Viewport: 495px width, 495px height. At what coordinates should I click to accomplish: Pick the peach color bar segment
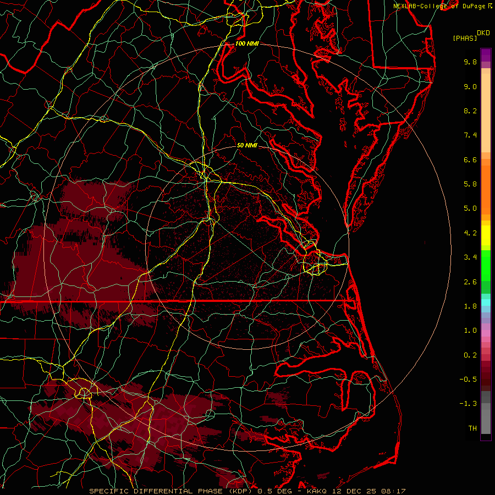point(486,113)
